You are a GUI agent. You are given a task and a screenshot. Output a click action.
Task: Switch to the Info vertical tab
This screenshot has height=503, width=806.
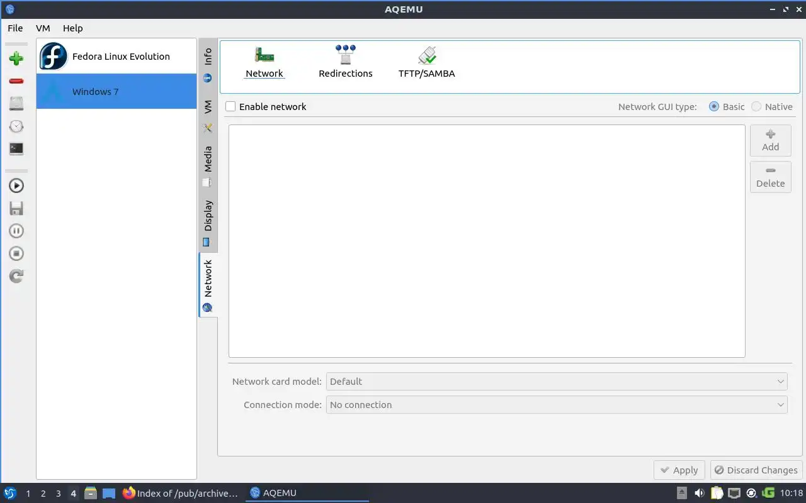(x=208, y=65)
